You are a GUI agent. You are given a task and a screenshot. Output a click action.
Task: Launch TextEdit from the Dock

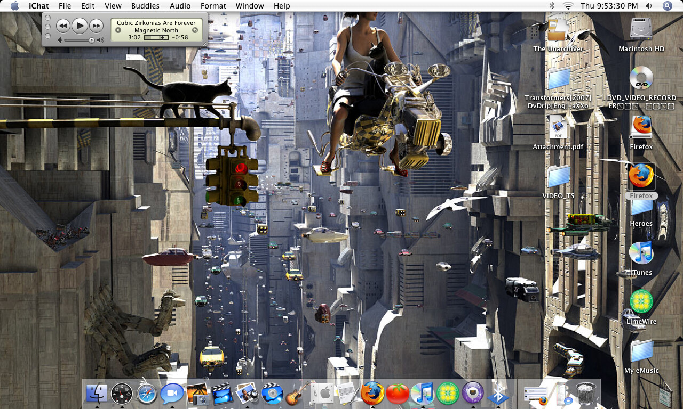click(347, 394)
